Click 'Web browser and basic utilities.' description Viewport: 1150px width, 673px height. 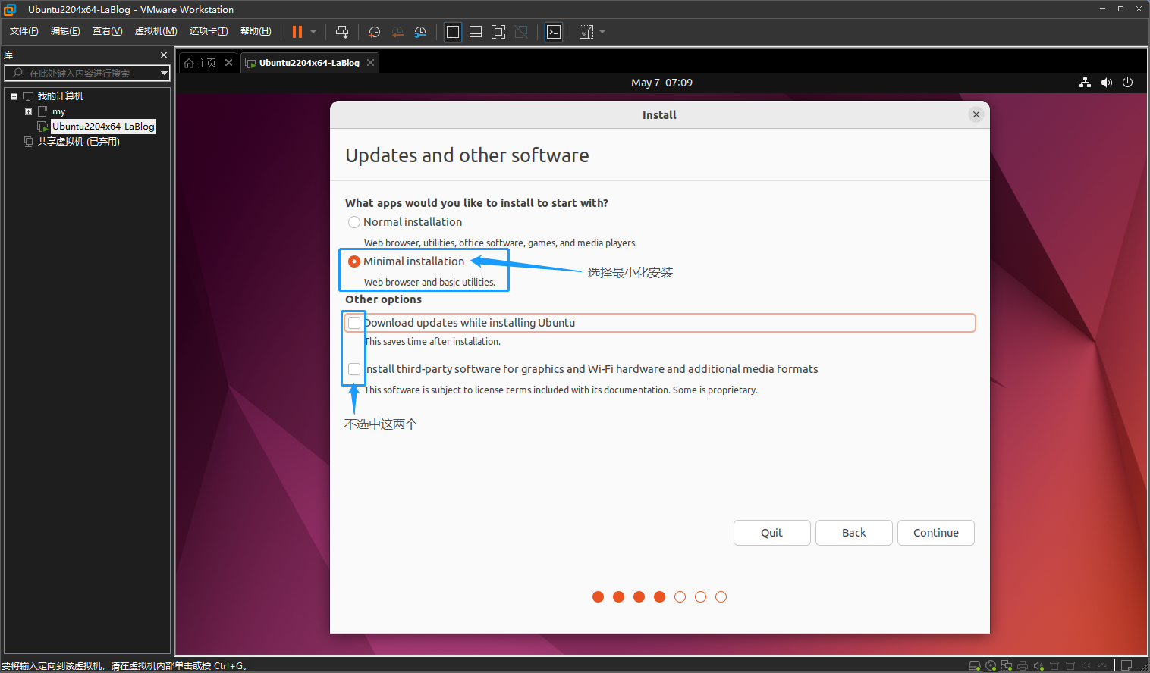pyautogui.click(x=429, y=283)
